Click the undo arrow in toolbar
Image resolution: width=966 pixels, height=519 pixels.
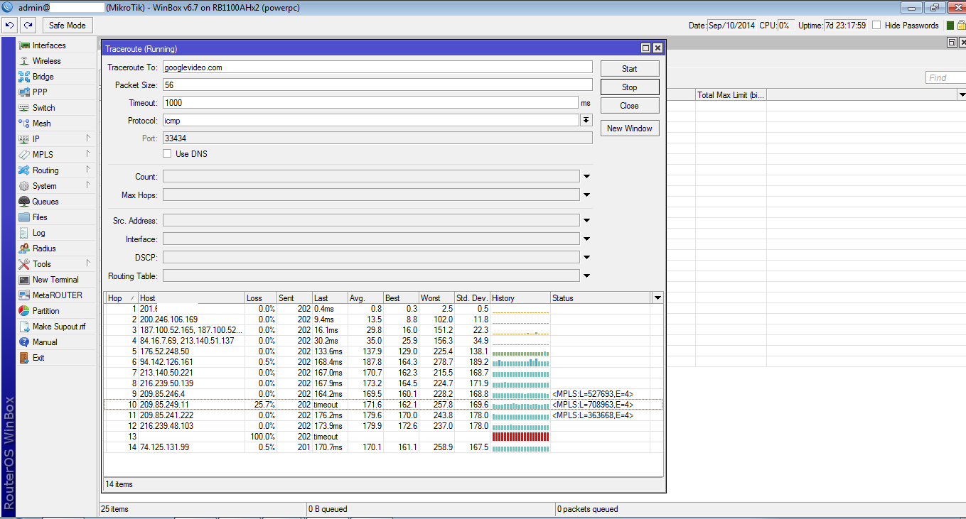click(9, 26)
